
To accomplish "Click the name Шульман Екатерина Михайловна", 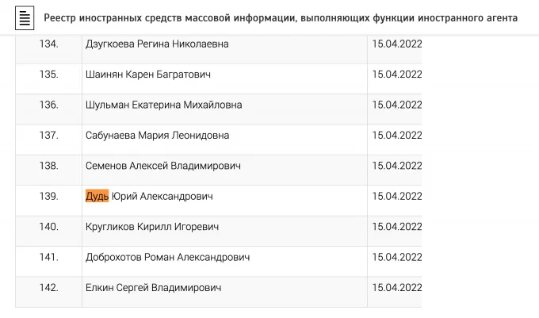I will pyautogui.click(x=163, y=105).
